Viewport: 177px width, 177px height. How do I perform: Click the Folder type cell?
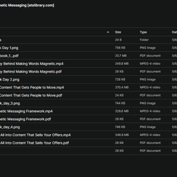[144, 40]
